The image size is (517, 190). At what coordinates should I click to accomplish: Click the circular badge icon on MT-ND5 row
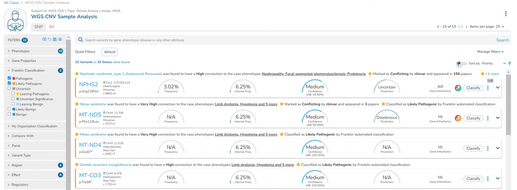point(458,118)
